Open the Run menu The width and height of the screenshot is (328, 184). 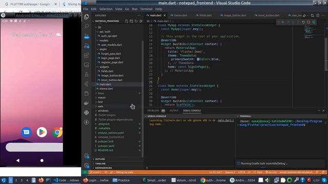point(134,9)
